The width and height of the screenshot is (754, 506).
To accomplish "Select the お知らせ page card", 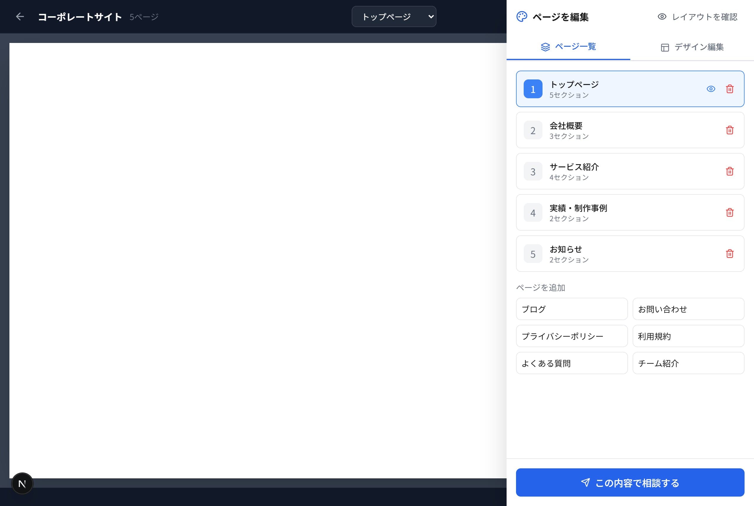I will tap(630, 254).
